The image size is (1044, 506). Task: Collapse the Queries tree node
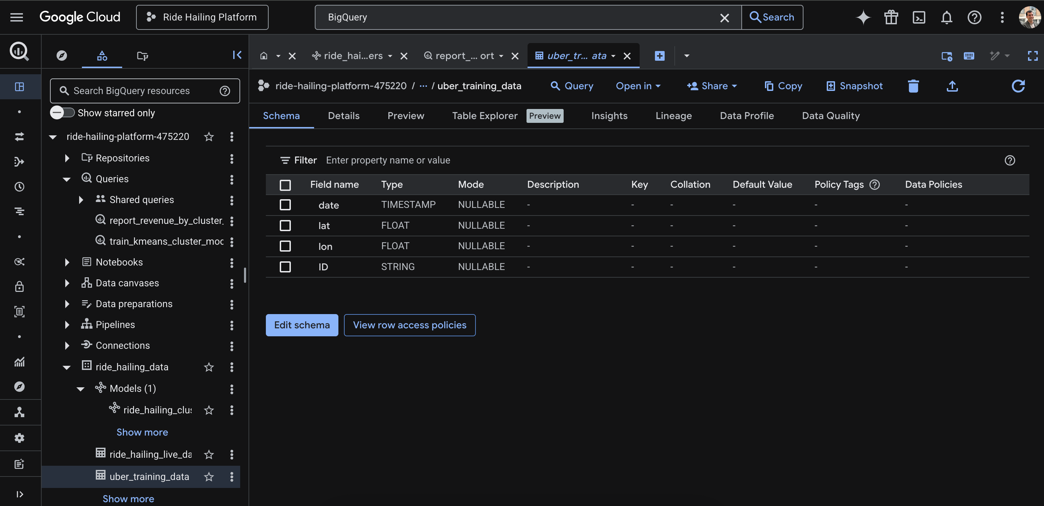67,179
